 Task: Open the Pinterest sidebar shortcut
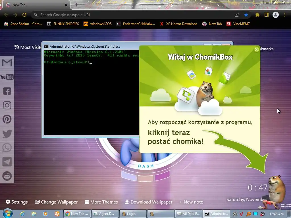tap(7, 119)
